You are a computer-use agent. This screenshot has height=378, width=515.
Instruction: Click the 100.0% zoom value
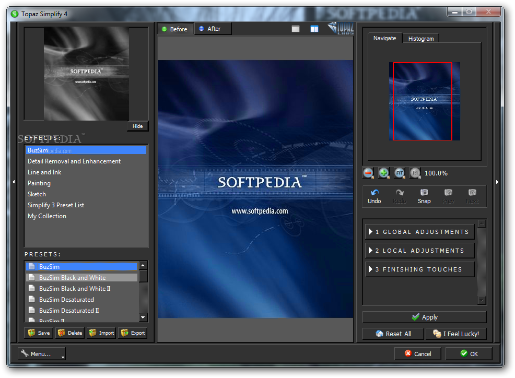(x=436, y=173)
